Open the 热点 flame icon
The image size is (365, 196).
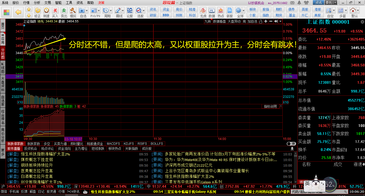[221, 10]
